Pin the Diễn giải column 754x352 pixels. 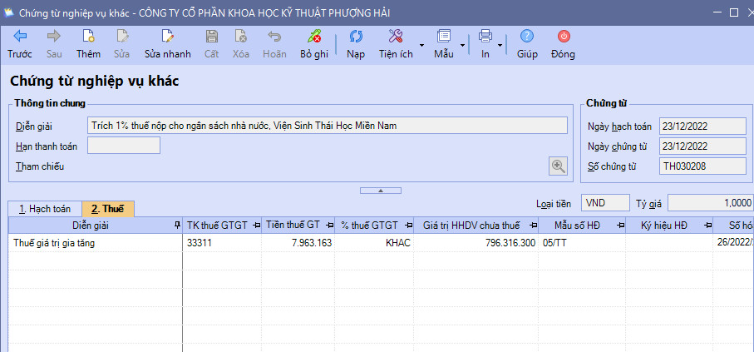177,226
